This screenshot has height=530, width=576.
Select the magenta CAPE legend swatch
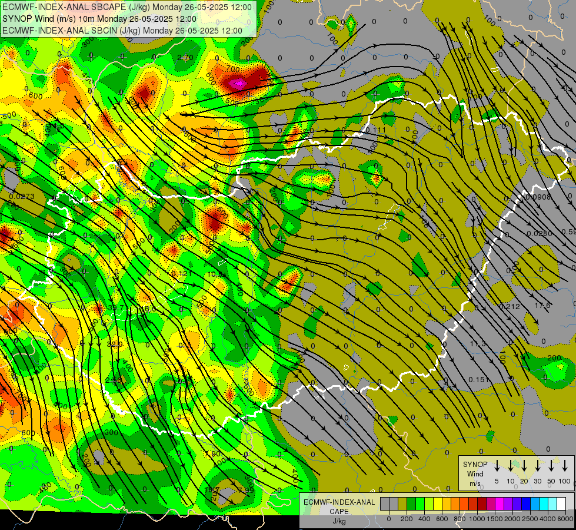500,503
